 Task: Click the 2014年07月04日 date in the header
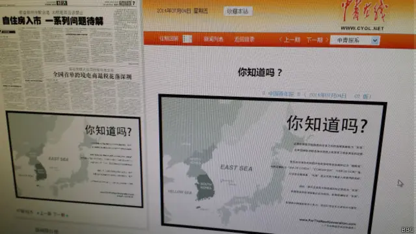[174, 11]
